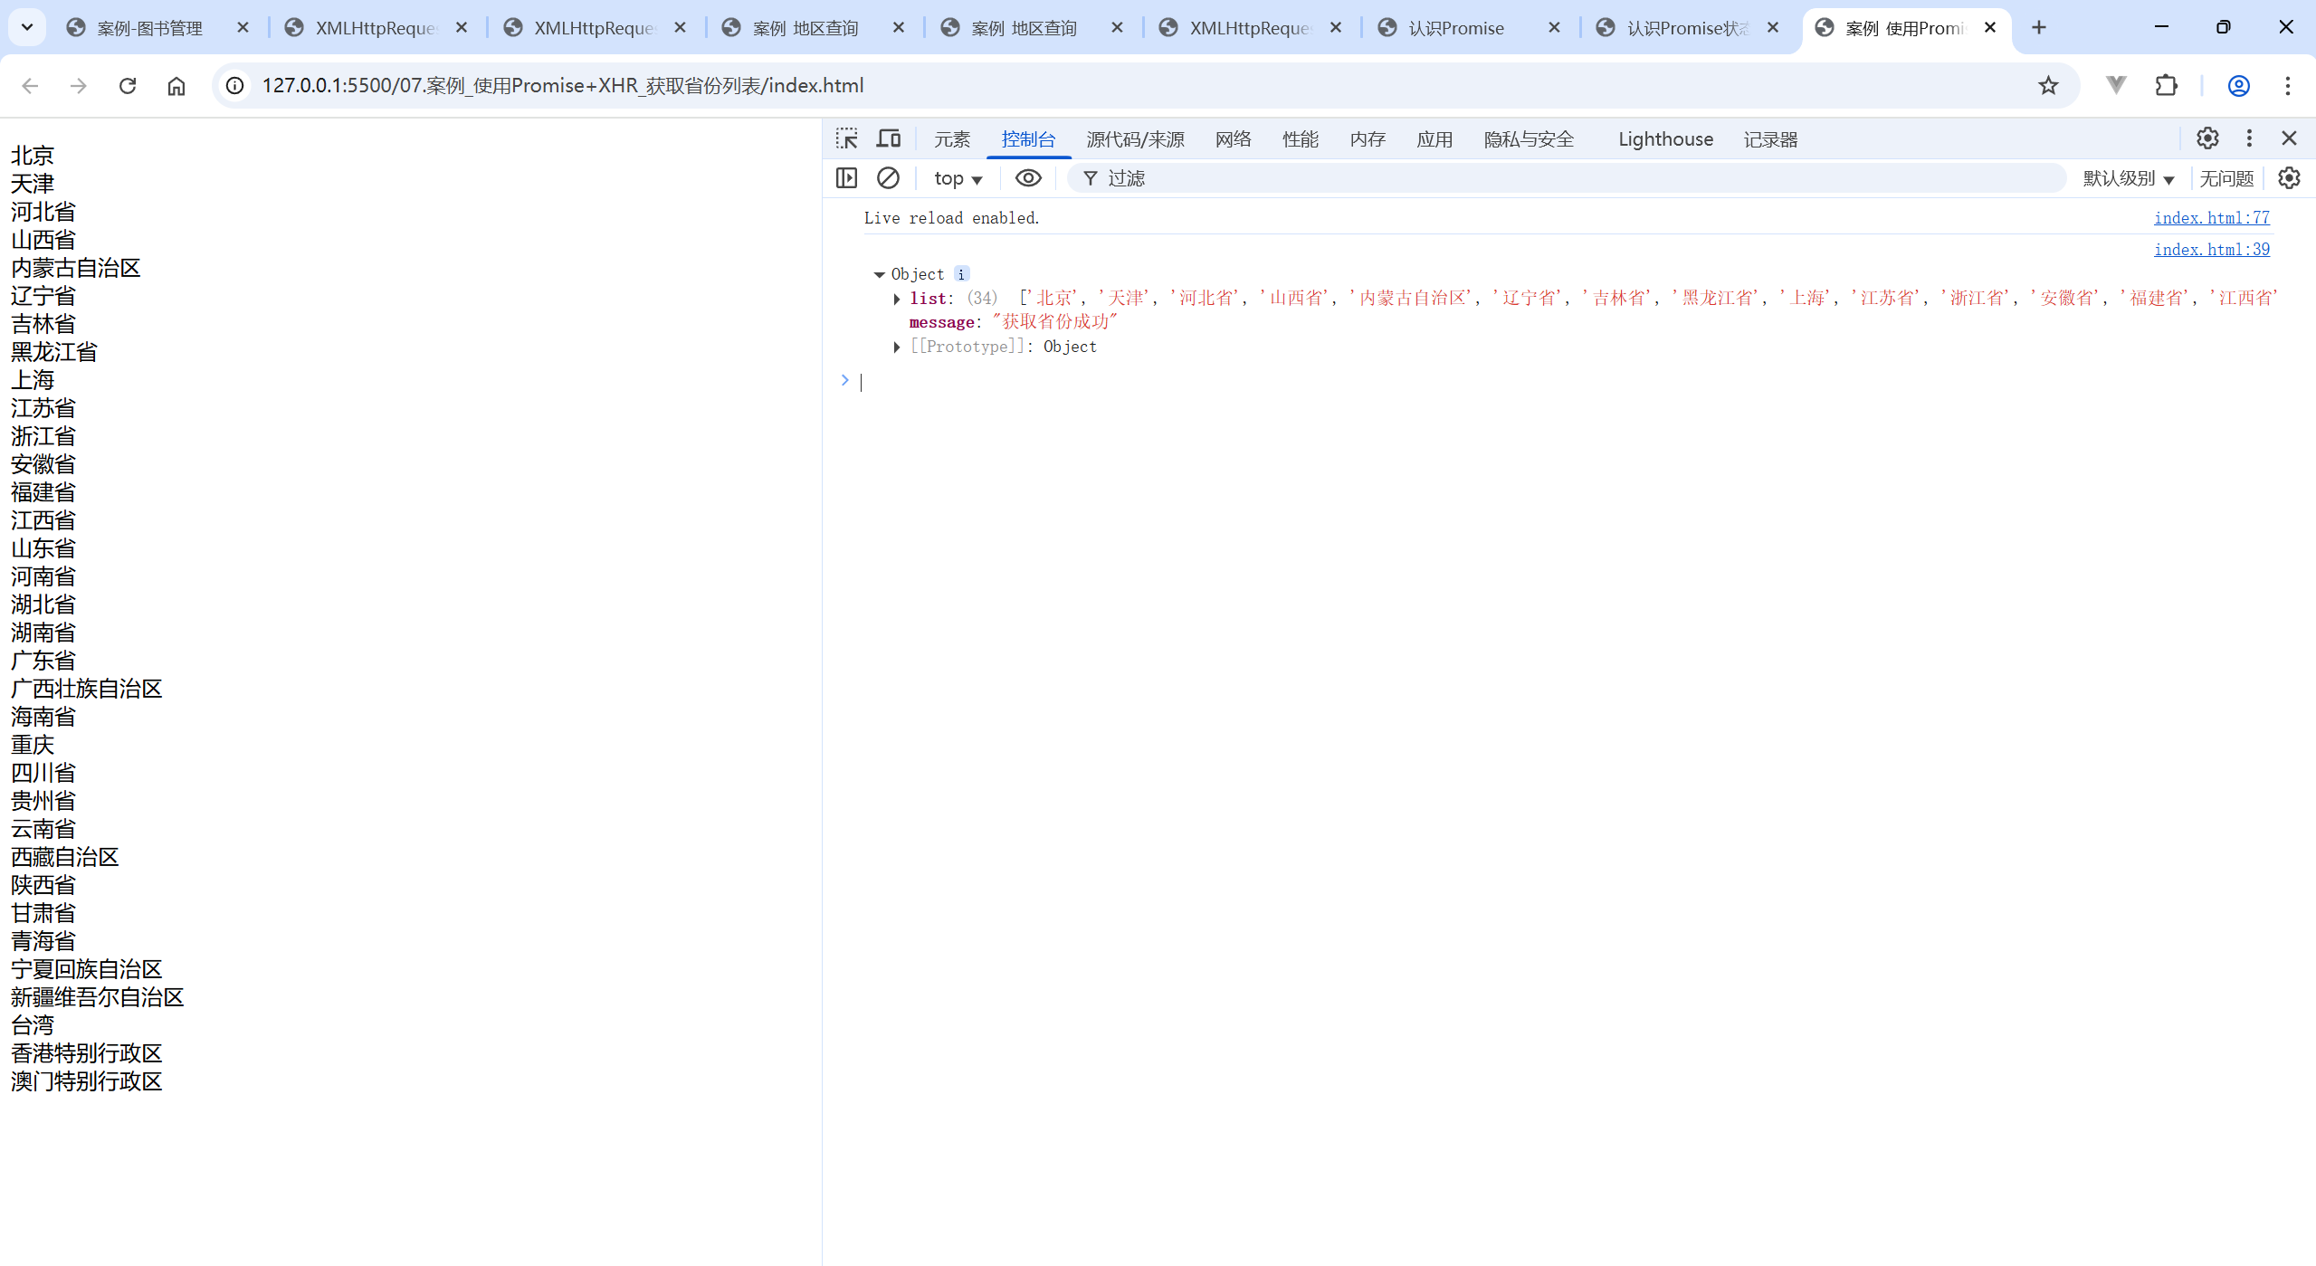Image resolution: width=2316 pixels, height=1266 pixels.
Task: Toggle device toolbar emulation icon
Action: click(889, 138)
